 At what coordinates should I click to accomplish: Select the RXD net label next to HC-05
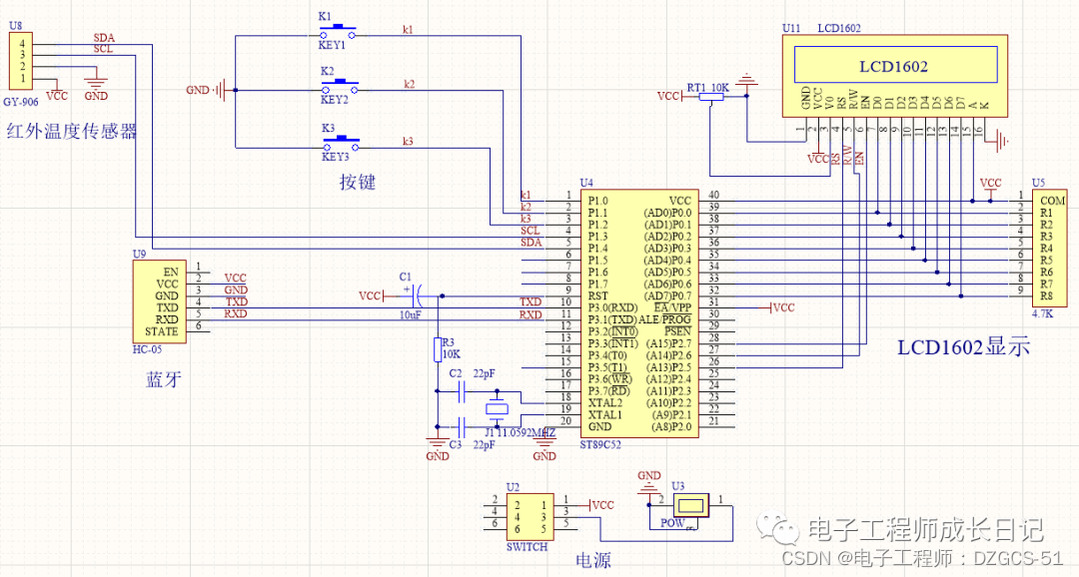[x=236, y=313]
